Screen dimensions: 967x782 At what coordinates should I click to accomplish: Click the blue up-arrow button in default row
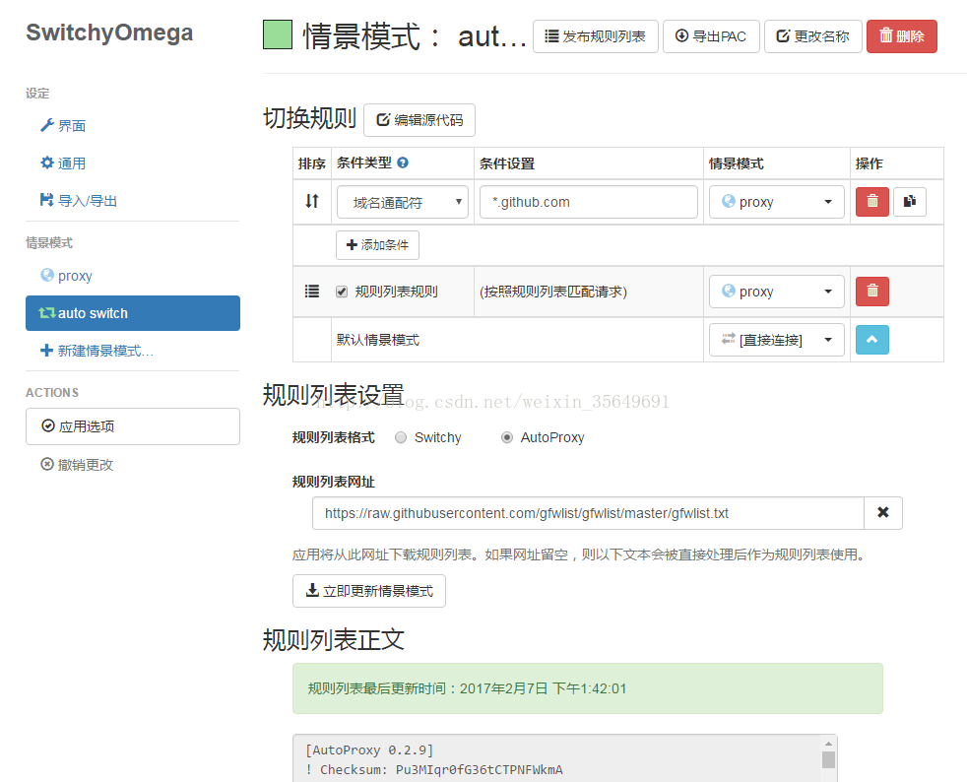pos(872,340)
